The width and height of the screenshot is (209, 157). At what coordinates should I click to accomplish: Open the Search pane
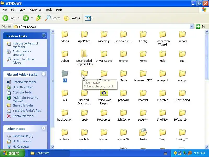coord(53,18)
